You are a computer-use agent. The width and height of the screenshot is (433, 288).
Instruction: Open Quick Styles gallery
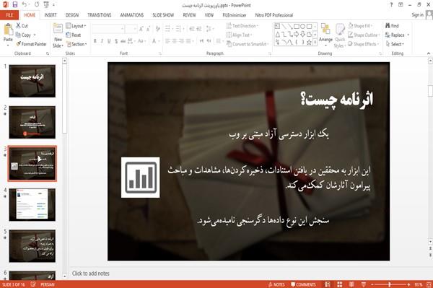click(x=340, y=36)
